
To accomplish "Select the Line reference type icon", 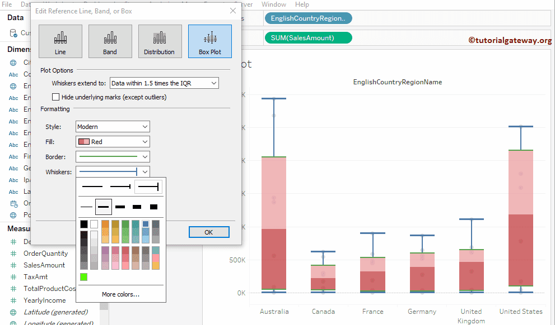I will [x=60, y=41].
